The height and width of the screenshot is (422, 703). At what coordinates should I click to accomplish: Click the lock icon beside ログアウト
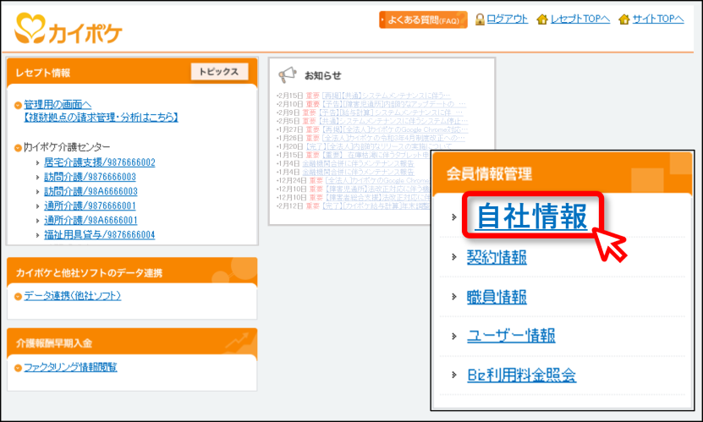pyautogui.click(x=480, y=19)
